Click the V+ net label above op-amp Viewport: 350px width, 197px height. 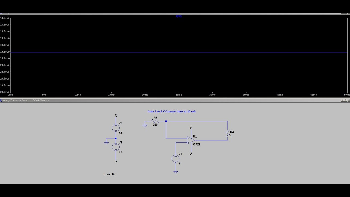191,127
